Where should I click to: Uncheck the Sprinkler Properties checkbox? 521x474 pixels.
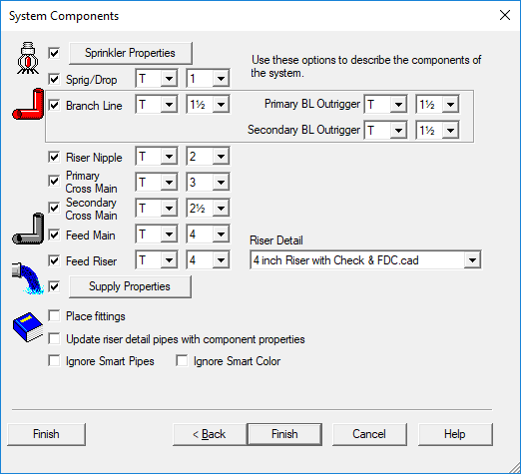coord(54,53)
